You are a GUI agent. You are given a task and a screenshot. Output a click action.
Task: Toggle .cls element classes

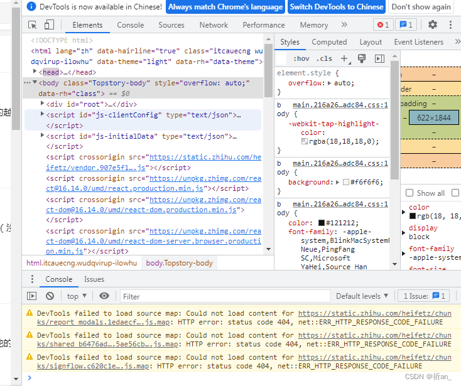click(x=324, y=59)
